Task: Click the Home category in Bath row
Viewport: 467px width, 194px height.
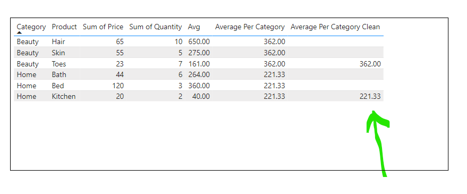Action: coord(27,74)
